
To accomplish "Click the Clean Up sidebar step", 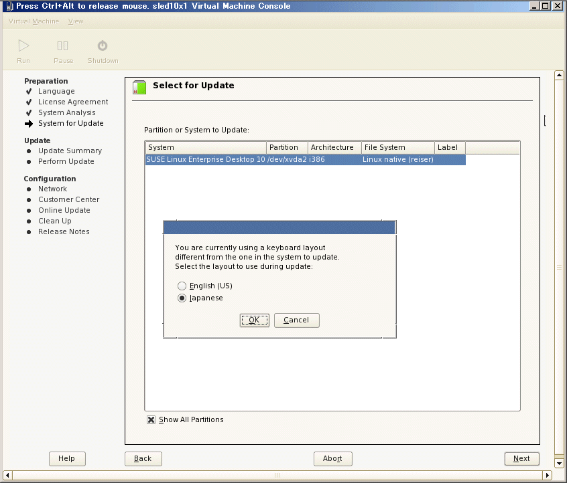I will (54, 221).
